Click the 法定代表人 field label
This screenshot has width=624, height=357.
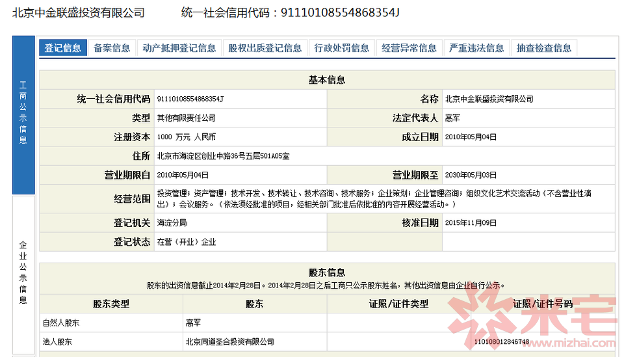[x=415, y=118]
